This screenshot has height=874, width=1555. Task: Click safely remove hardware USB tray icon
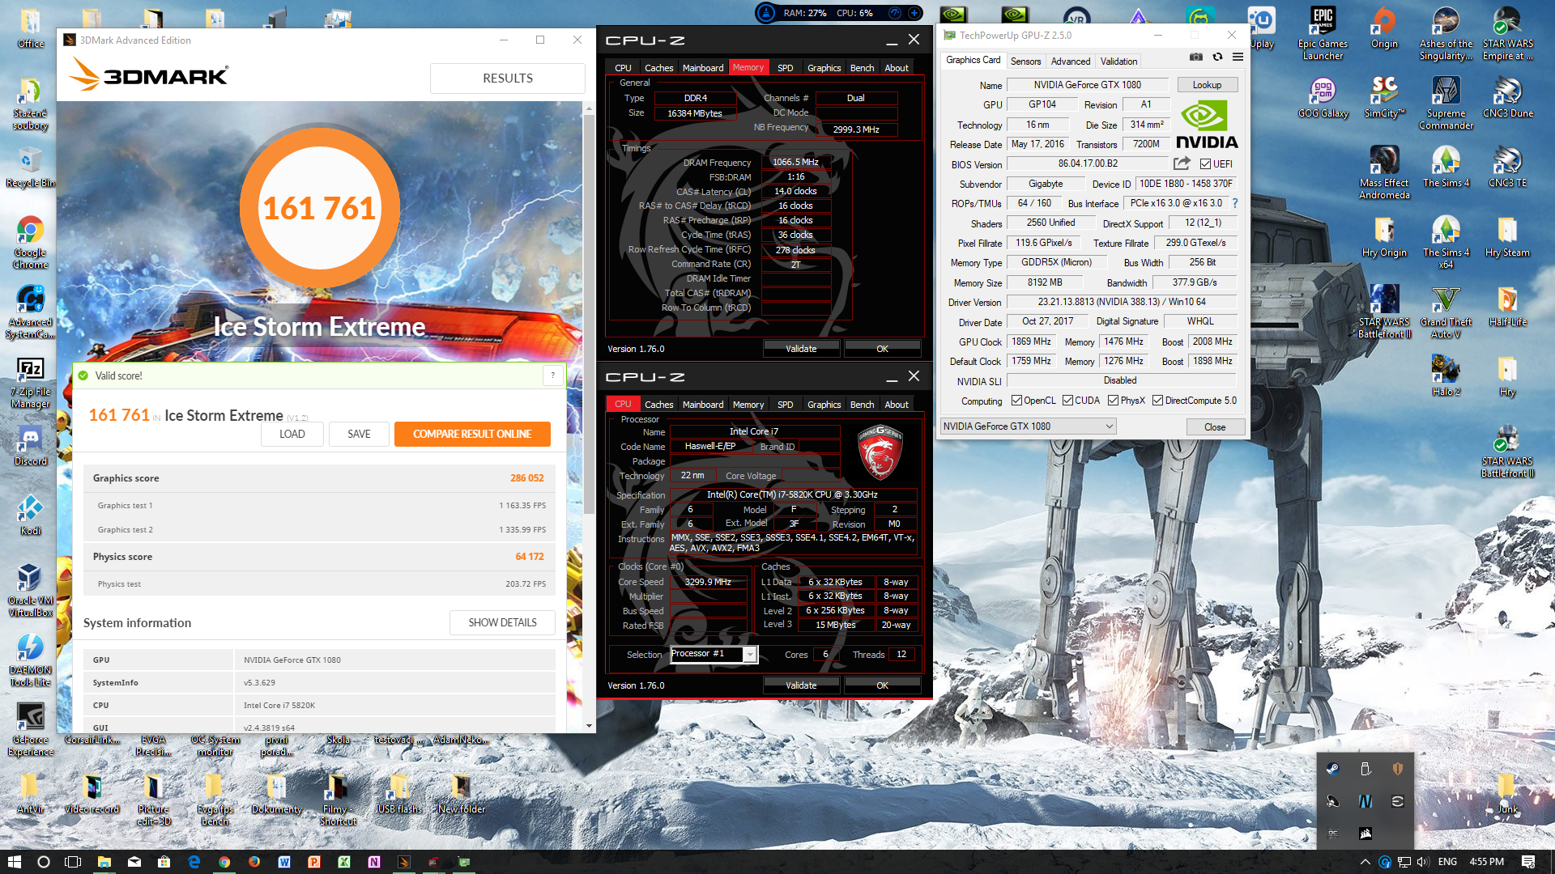point(1365,769)
